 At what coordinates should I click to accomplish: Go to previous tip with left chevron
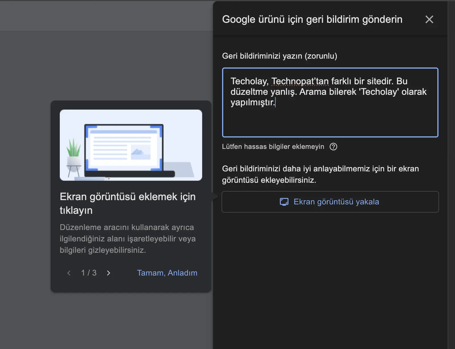69,273
